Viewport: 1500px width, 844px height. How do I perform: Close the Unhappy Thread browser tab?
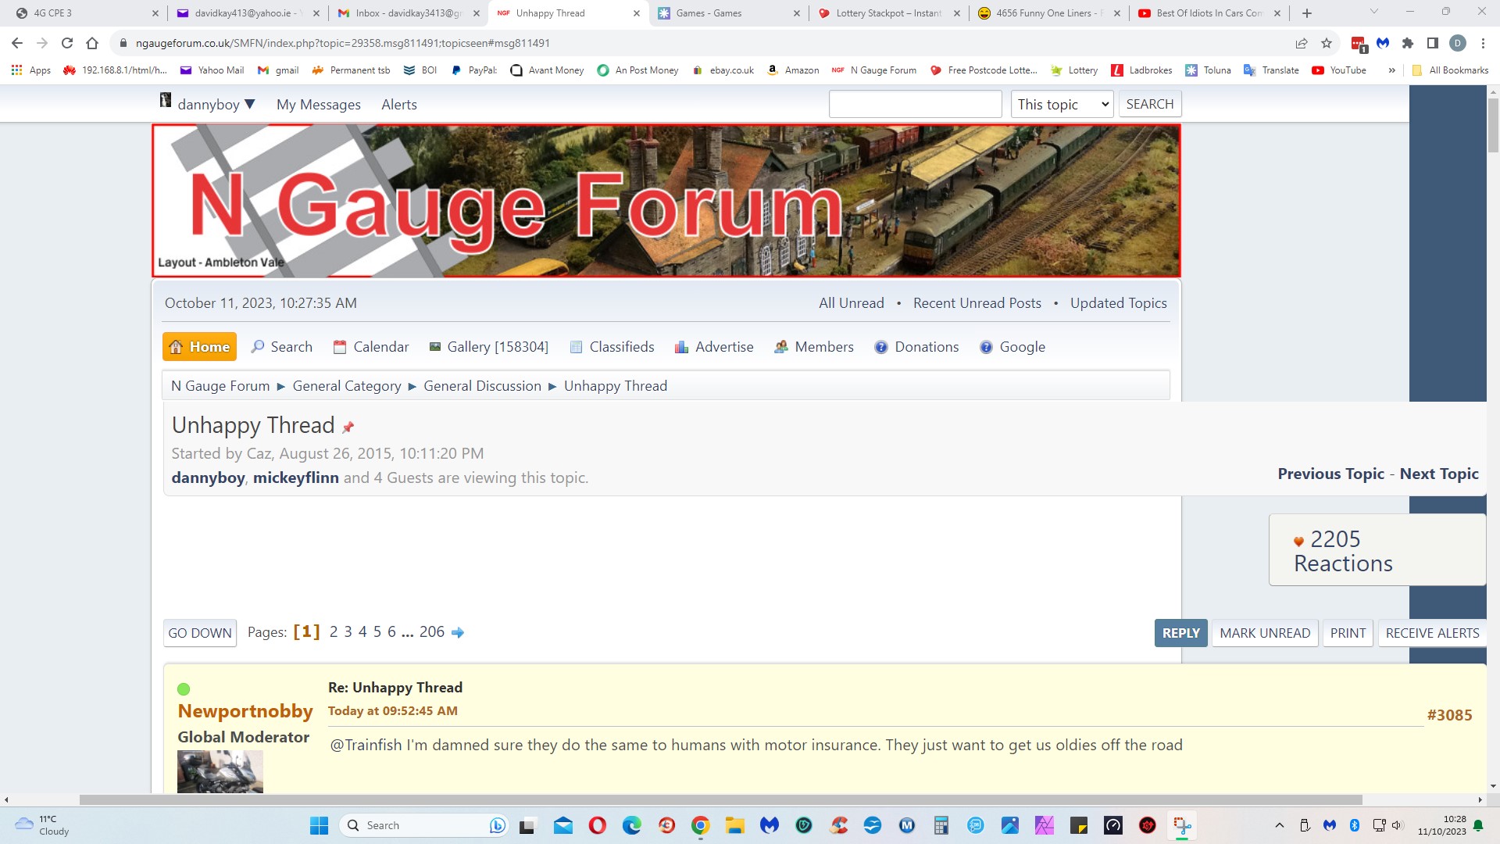(636, 13)
